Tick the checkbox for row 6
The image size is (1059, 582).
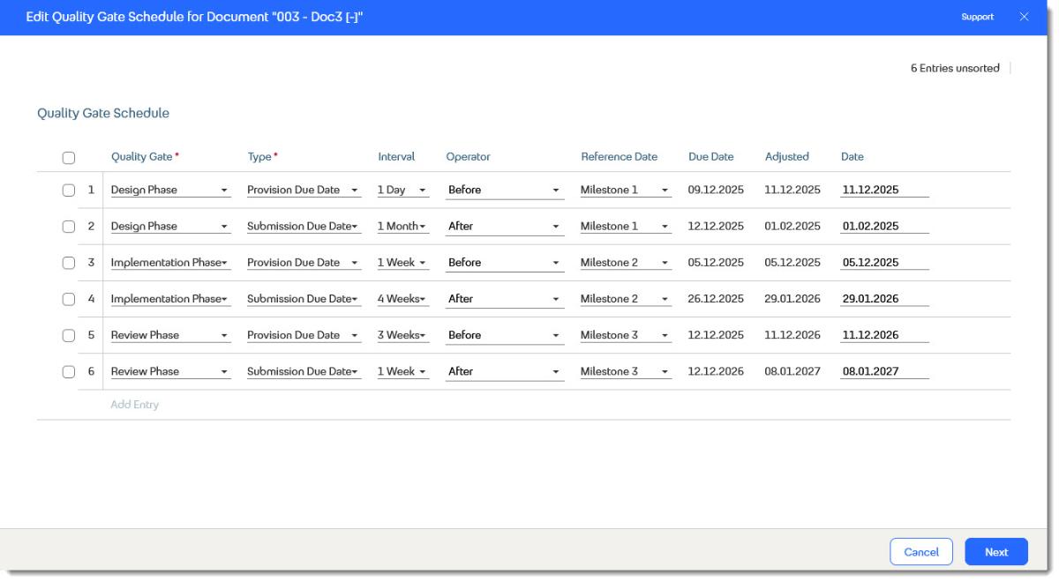(69, 371)
